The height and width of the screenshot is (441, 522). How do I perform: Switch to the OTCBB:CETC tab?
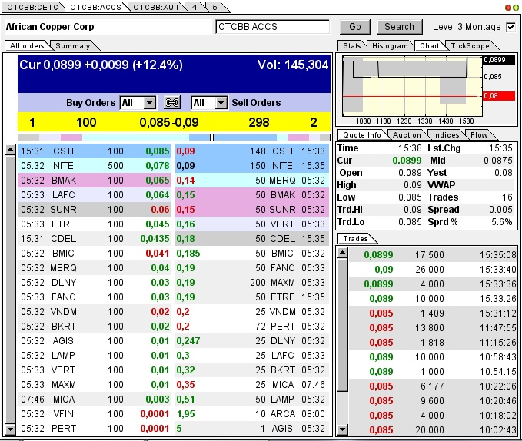coord(32,6)
